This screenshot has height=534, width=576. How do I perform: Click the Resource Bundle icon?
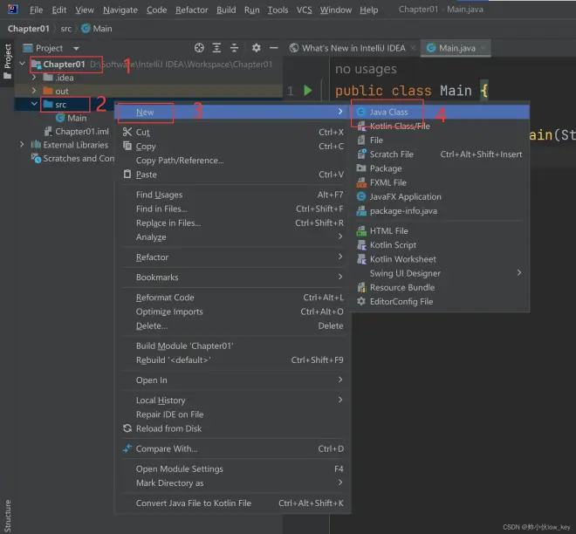click(x=361, y=287)
